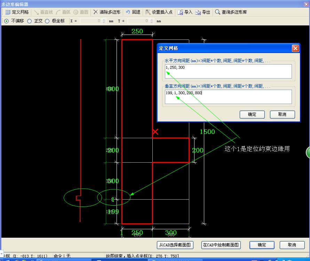The image size is (310, 261).
Task: Click the 绘图结束 status bar message
Action: [x=142, y=256]
